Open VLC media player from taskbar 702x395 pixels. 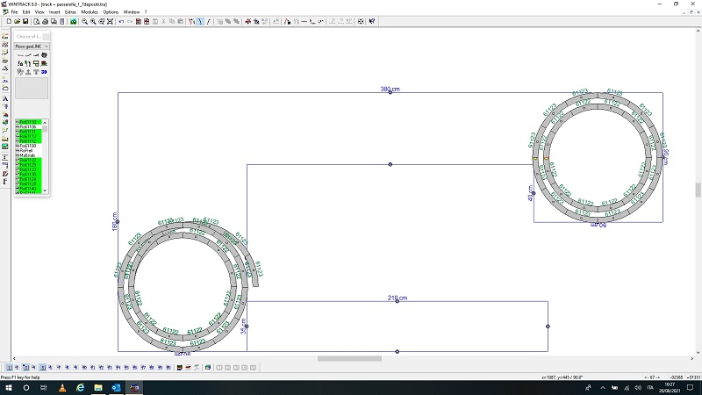(x=61, y=387)
